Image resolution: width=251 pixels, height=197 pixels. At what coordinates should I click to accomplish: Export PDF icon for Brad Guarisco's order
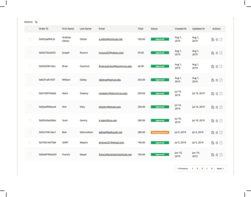221,66
